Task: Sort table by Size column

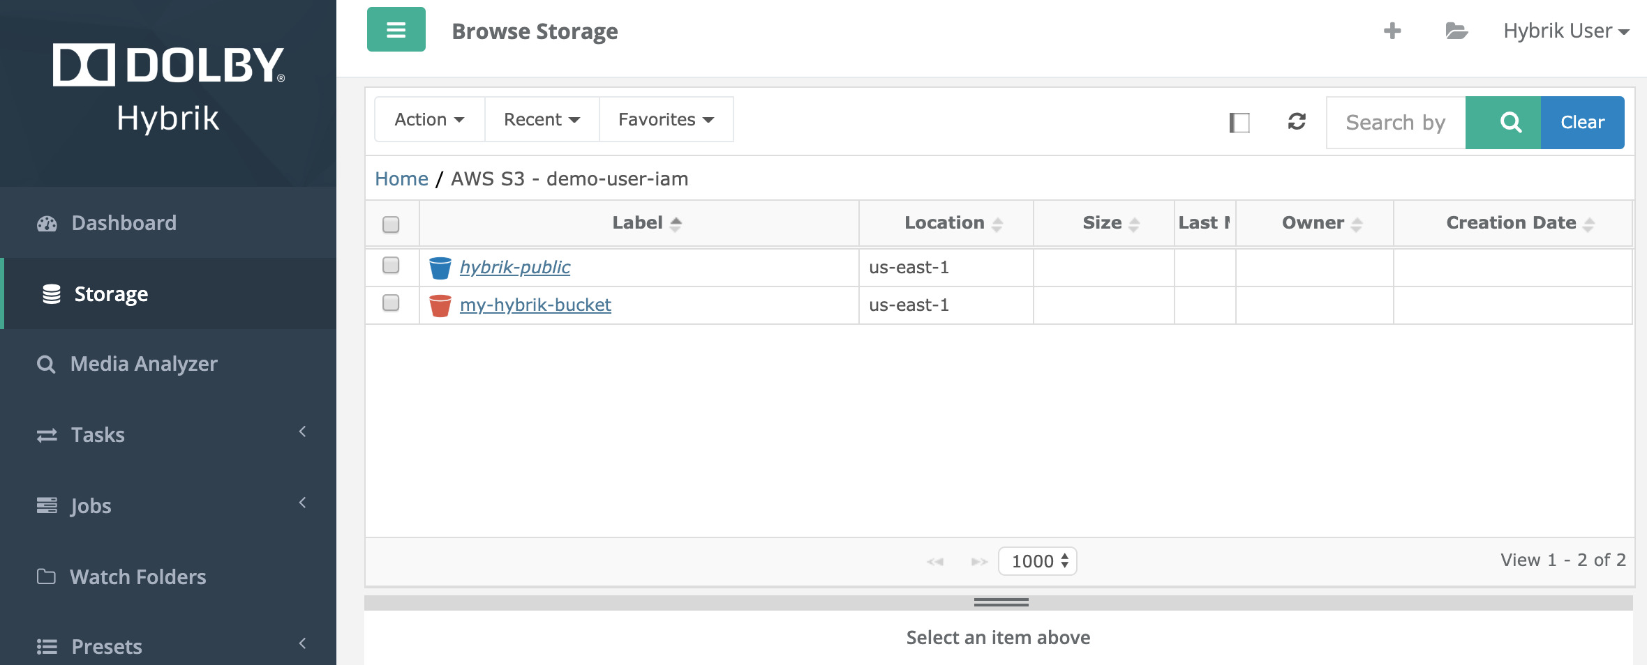Action: point(1104,223)
